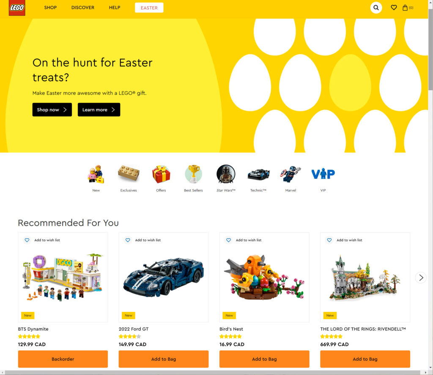Screen dimensions: 433x375
Task: Open wish list heart icon in header
Action: [x=394, y=8]
